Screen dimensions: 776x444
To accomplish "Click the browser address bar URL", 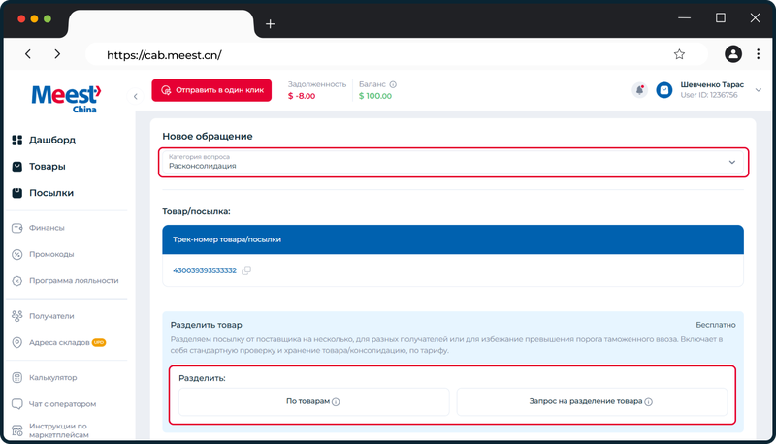I will click(x=164, y=55).
